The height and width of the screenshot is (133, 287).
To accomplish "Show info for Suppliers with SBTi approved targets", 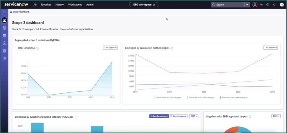I will (250, 117).
